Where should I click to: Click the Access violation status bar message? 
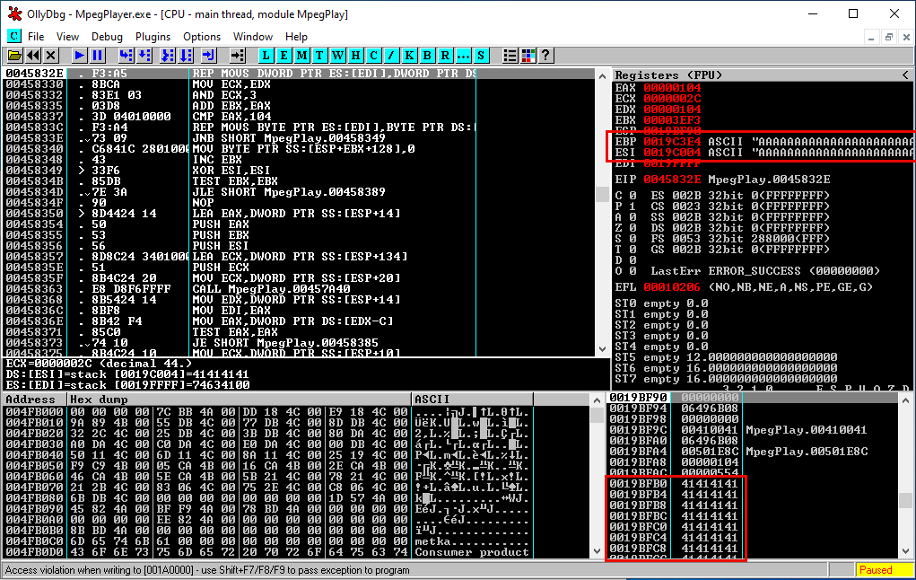(207, 570)
